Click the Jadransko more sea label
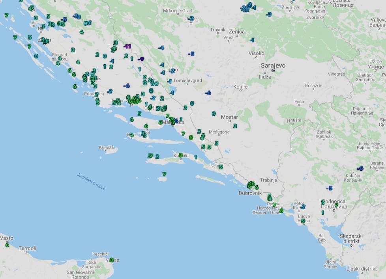This screenshot has width=386, height=279. 91,181
